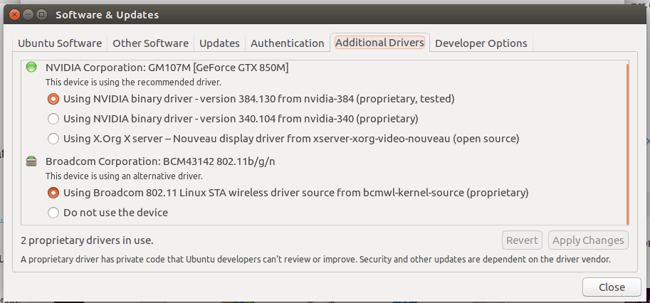Click the Broadcom network card icon
This screenshot has width=650, height=303.
point(31,161)
